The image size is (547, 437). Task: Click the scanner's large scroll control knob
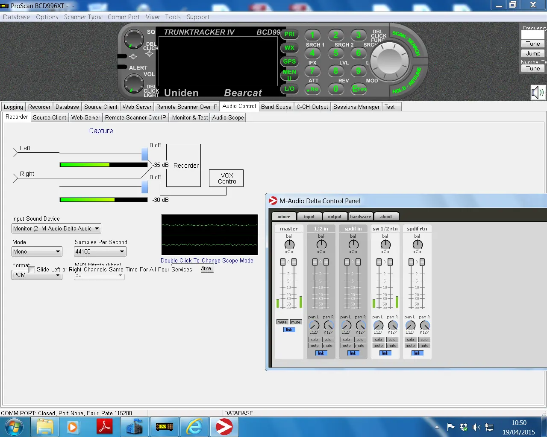389,61
